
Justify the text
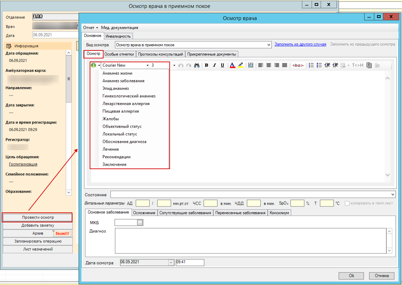click(284, 66)
